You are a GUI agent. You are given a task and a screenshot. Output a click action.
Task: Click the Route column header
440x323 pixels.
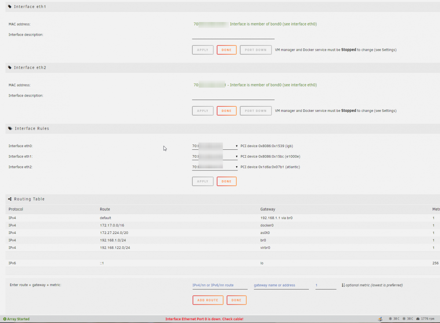click(x=105, y=209)
